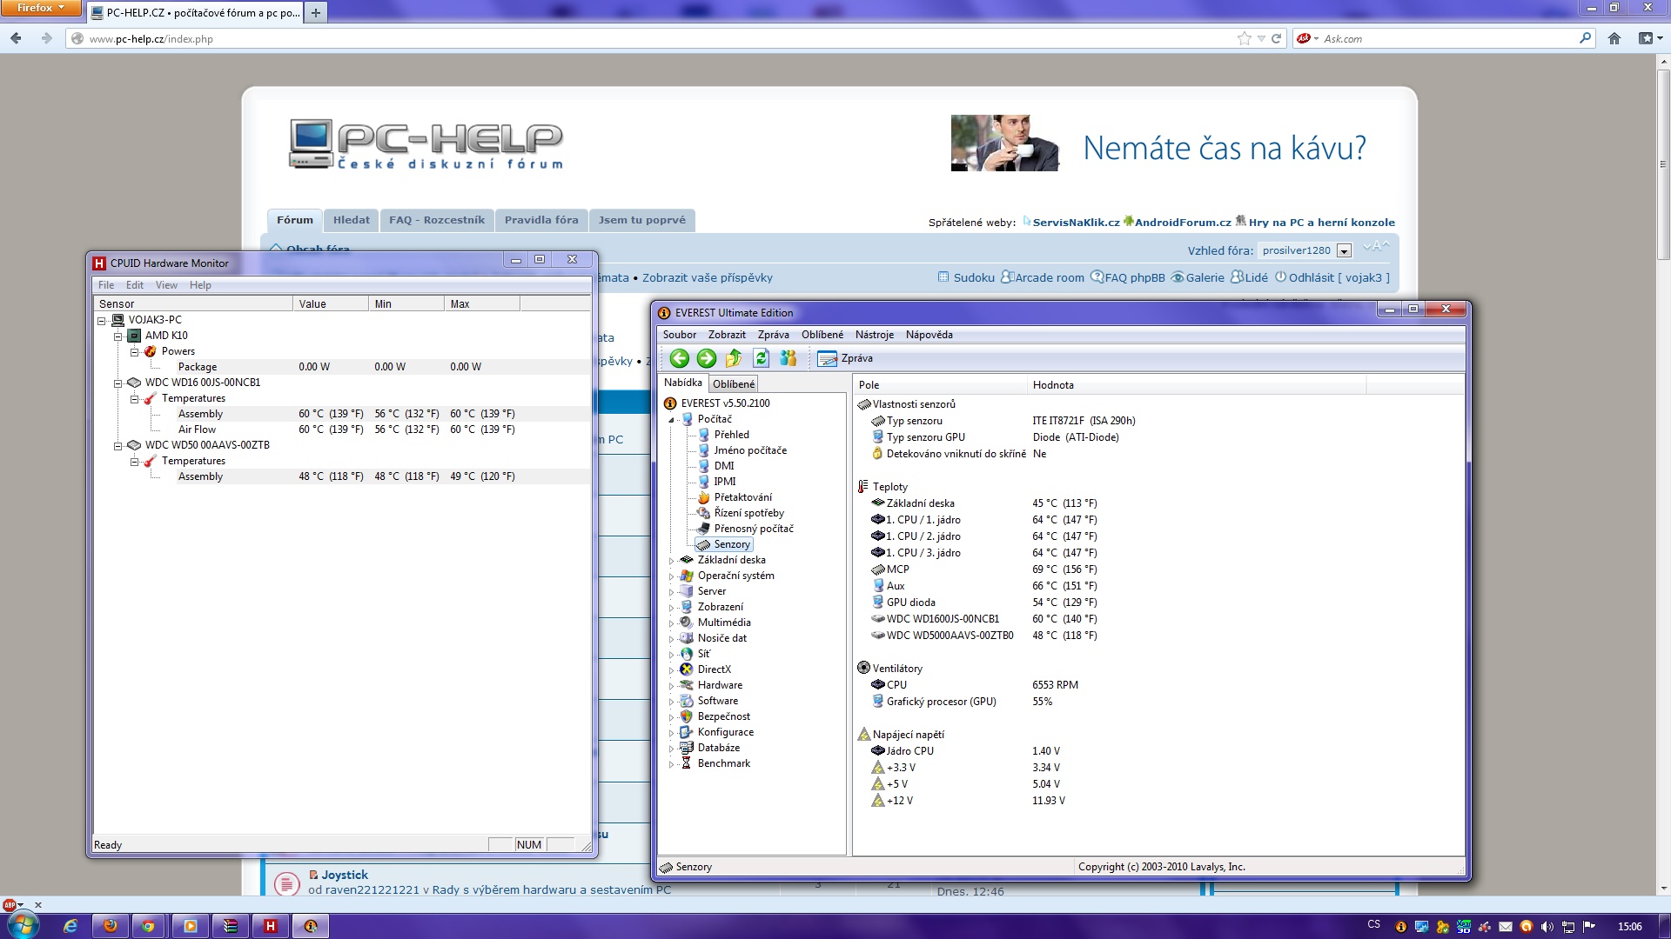The height and width of the screenshot is (939, 1671).
Task: Click the bookmark star in address bar
Action: [x=1244, y=38]
